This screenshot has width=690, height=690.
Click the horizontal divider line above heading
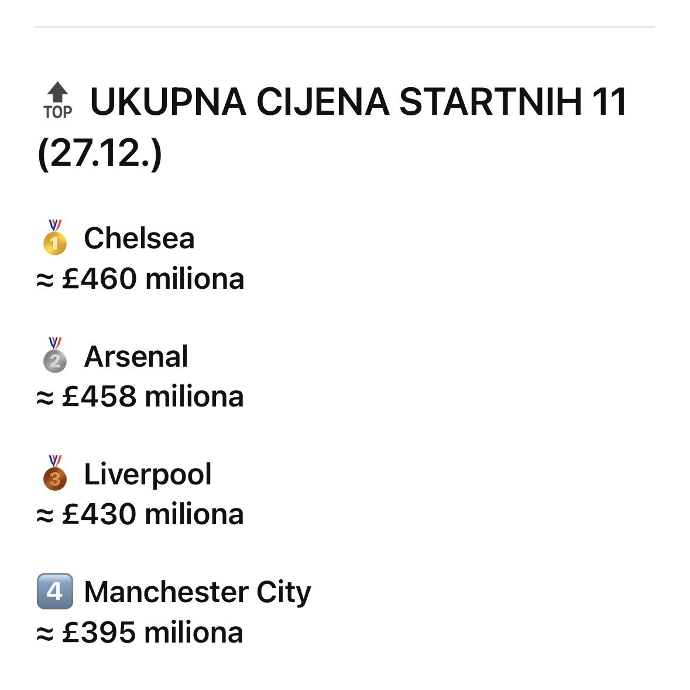coord(345,27)
